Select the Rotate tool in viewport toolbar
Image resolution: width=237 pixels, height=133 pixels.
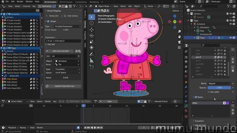click(91, 36)
